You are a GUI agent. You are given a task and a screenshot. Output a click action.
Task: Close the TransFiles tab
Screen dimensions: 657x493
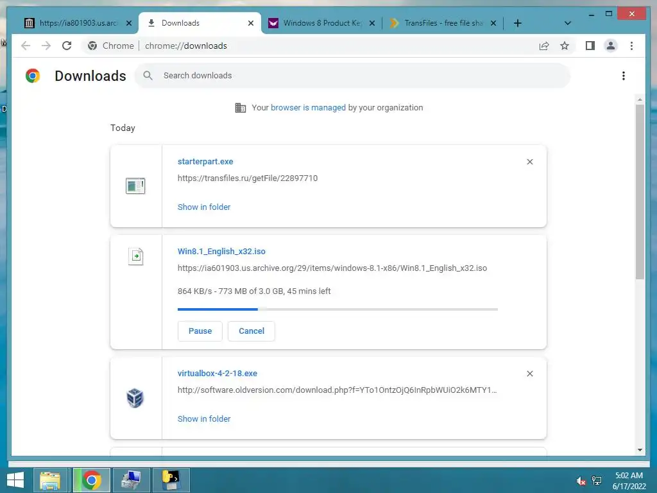pos(493,23)
